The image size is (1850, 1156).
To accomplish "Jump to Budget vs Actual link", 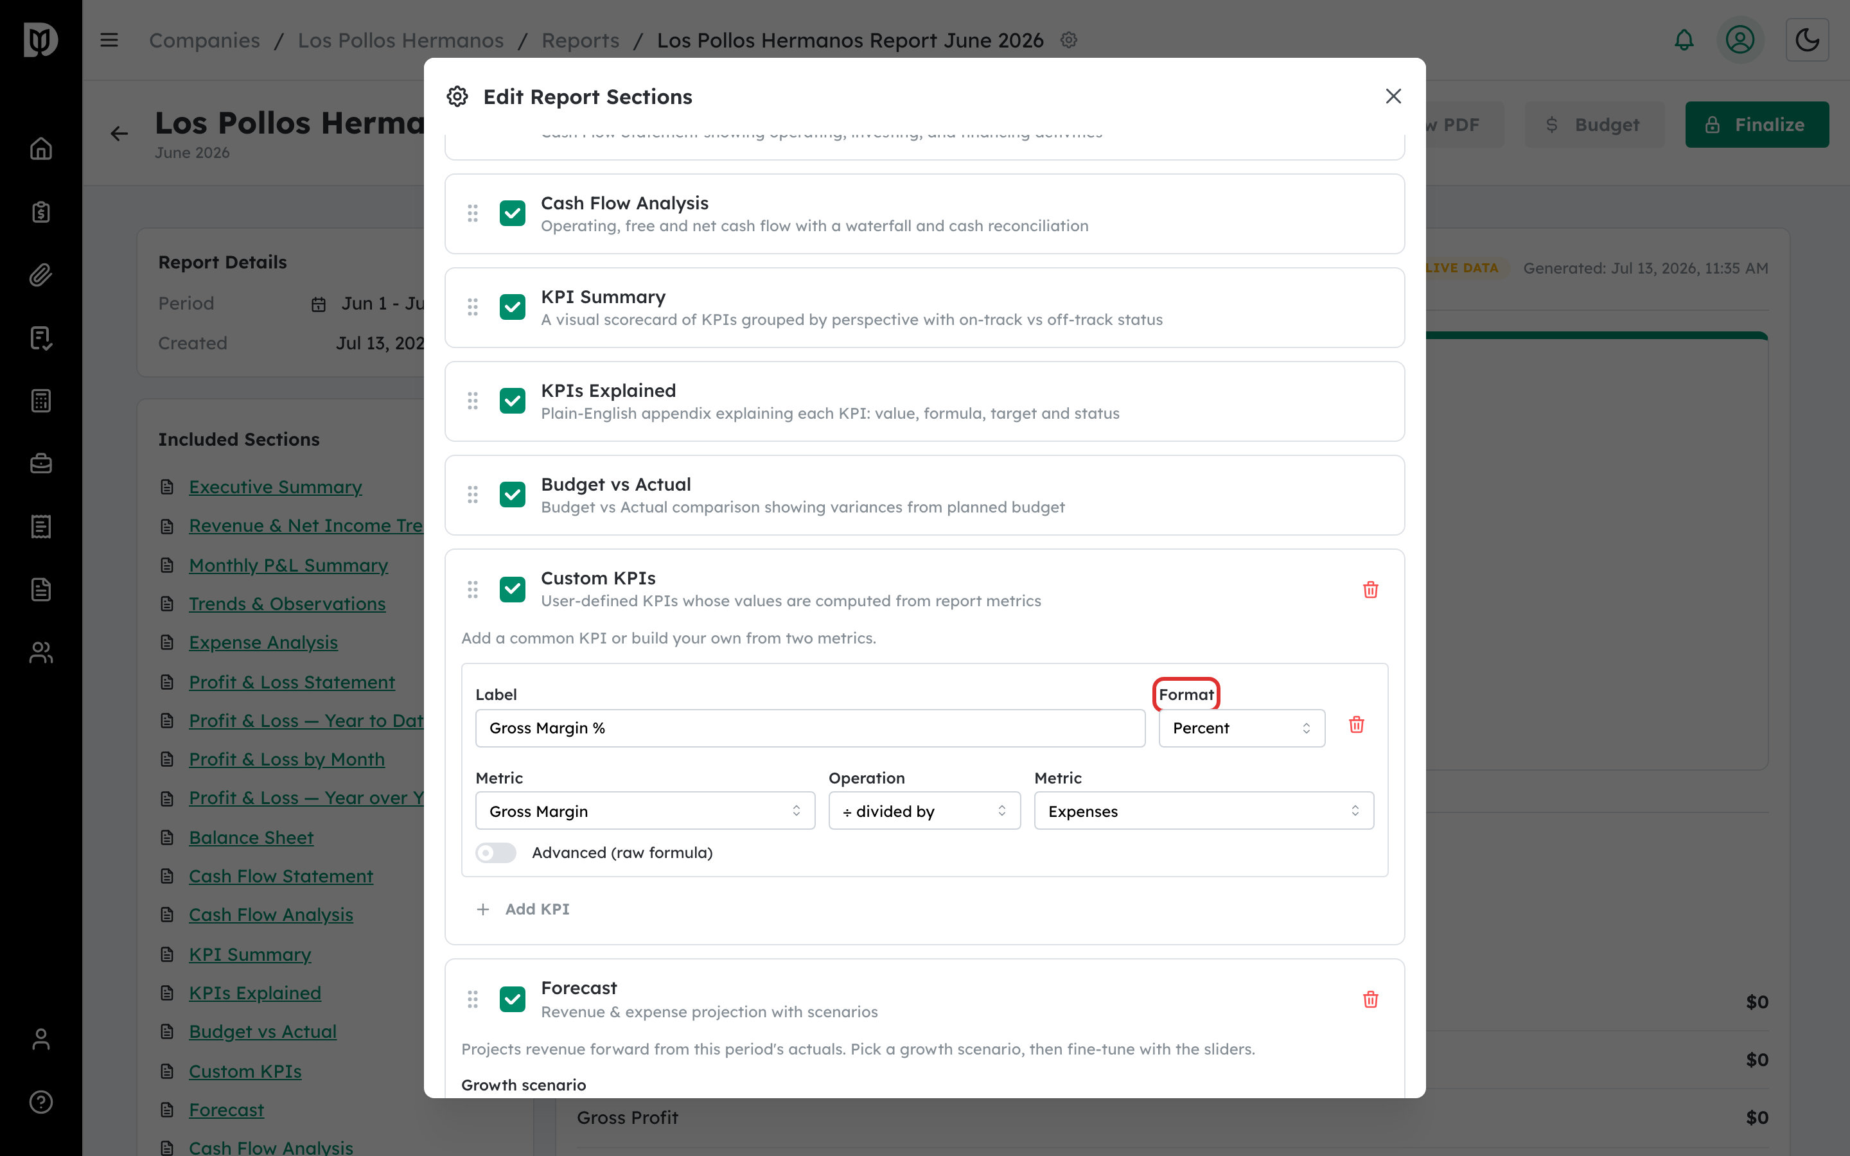I will tap(262, 1031).
